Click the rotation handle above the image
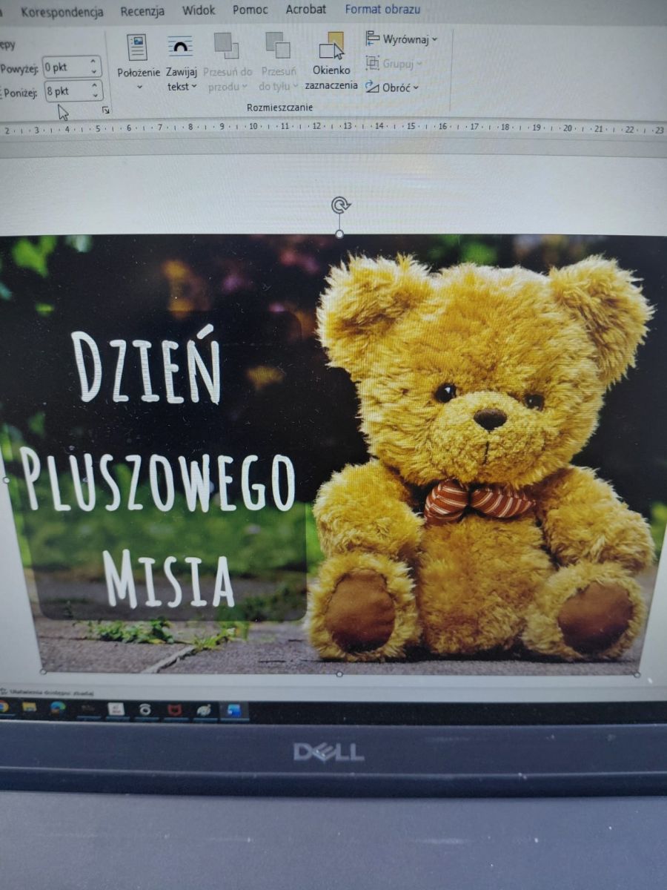The height and width of the screenshot is (890, 667). tap(340, 205)
